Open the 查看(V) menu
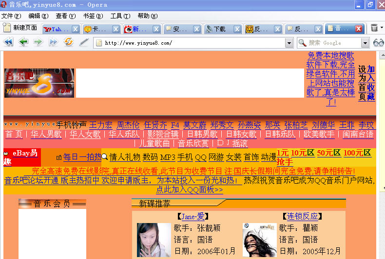 [66, 16]
